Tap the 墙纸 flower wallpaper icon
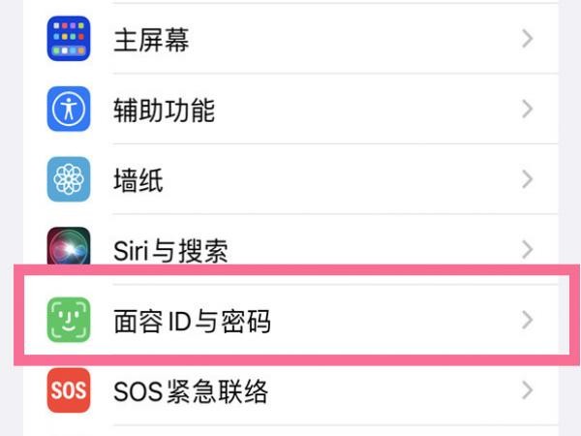The image size is (581, 436). (x=69, y=179)
